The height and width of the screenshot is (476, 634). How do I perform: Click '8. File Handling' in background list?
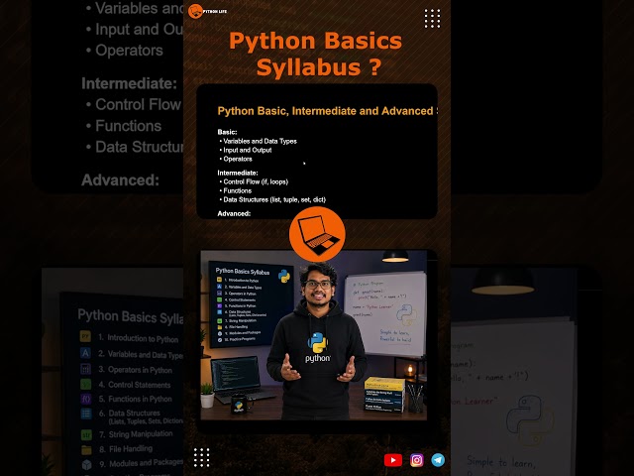(126, 449)
